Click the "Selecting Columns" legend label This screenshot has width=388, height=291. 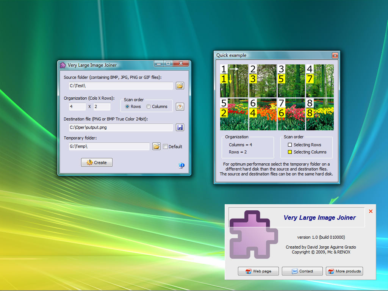310,152
